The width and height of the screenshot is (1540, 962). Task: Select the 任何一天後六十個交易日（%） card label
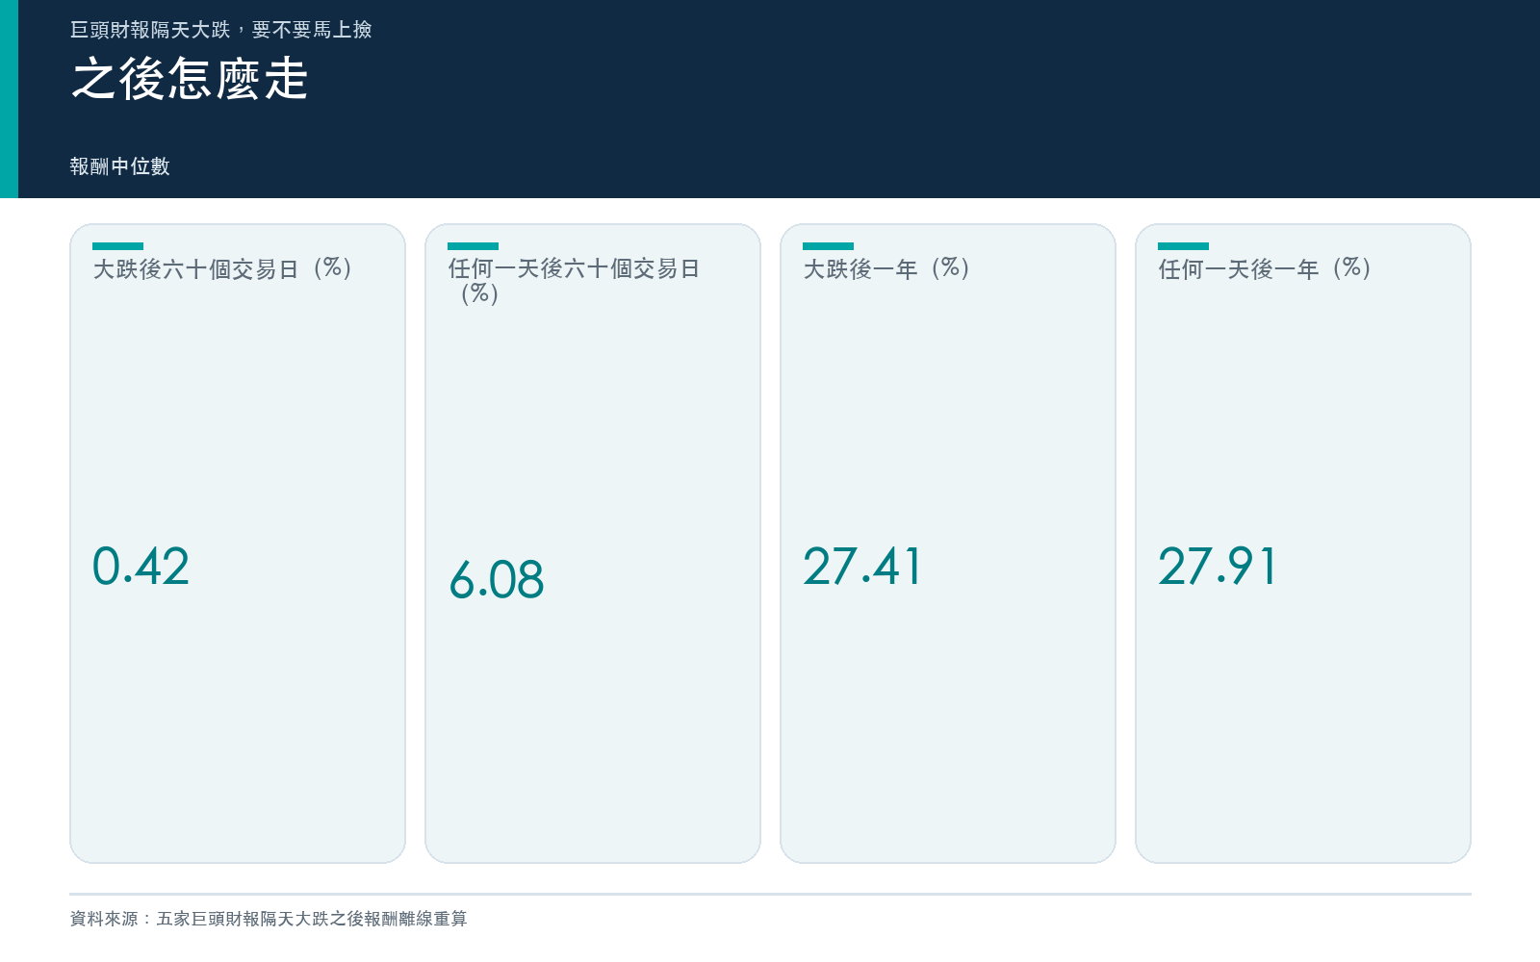[575, 281]
